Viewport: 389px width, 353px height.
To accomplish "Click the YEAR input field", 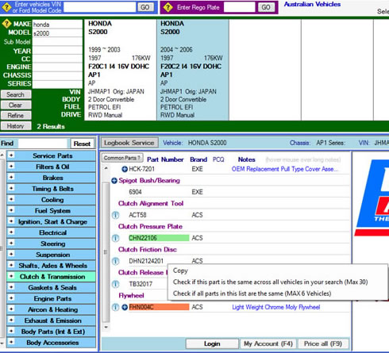I will (57, 50).
